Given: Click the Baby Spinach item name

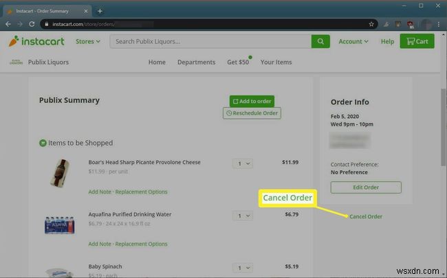Looking at the screenshot, I should tap(105, 266).
